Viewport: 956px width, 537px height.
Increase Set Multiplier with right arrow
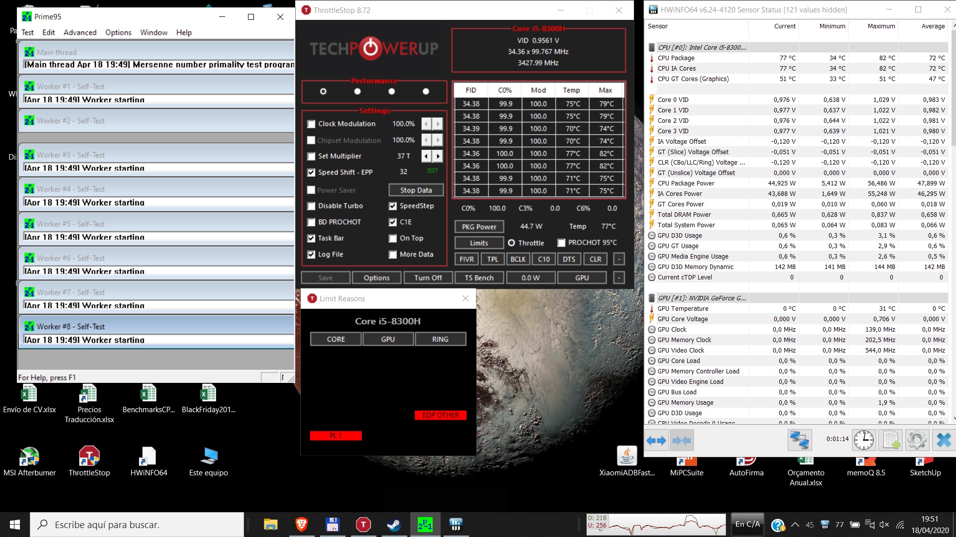[438, 156]
